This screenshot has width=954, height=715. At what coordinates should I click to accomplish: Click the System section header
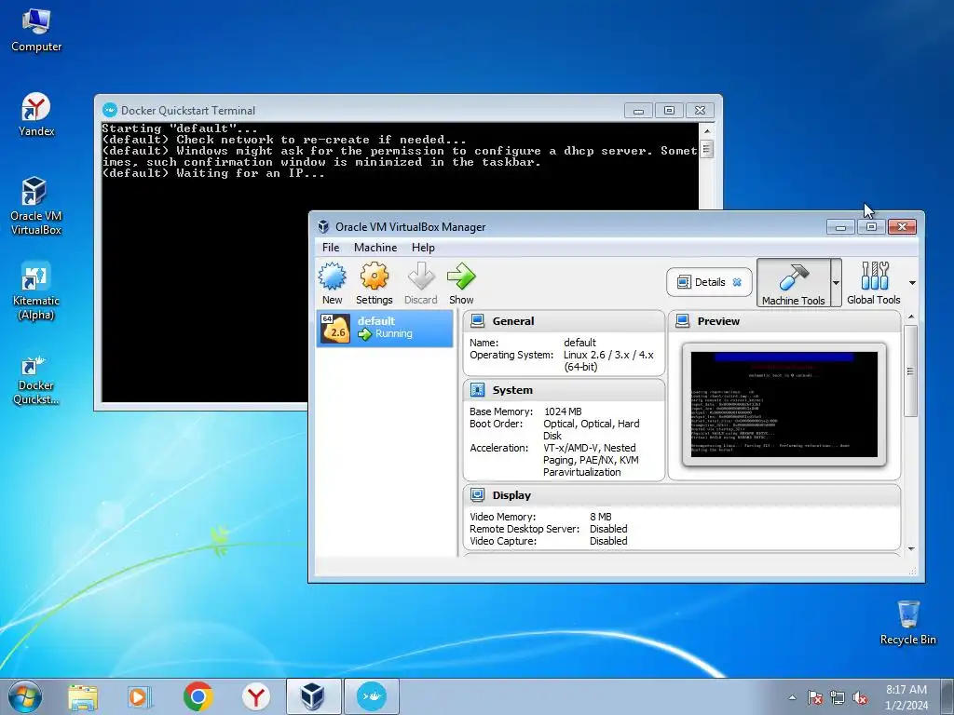pos(564,390)
